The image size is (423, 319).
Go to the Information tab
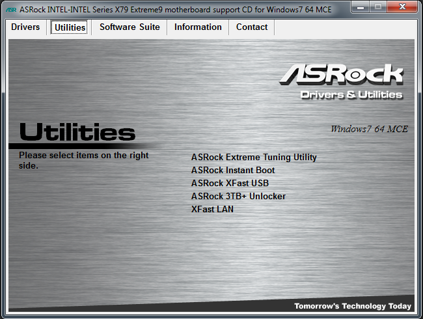[x=198, y=27]
